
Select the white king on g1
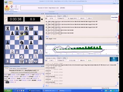pyautogui.click(x=36, y=61)
